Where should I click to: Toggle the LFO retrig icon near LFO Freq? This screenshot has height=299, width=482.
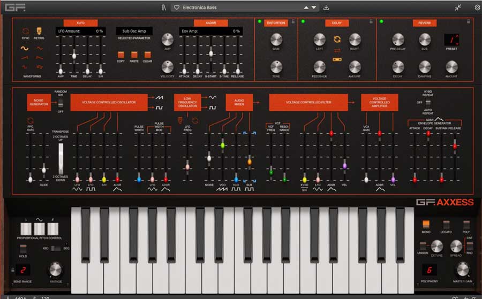(180, 120)
